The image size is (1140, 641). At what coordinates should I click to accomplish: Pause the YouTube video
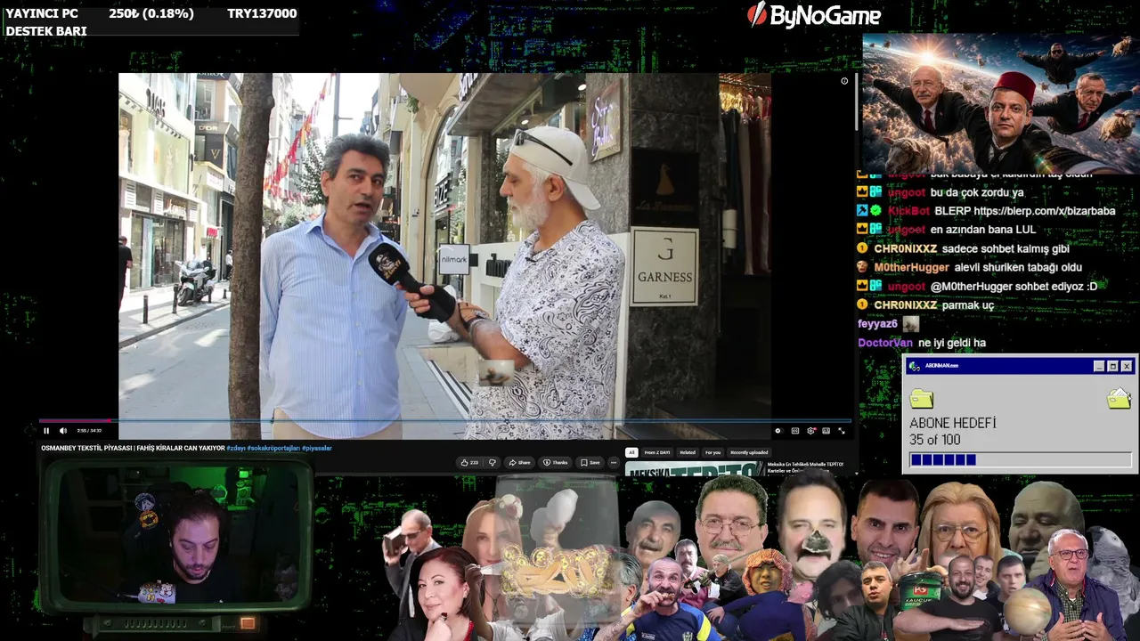46,431
